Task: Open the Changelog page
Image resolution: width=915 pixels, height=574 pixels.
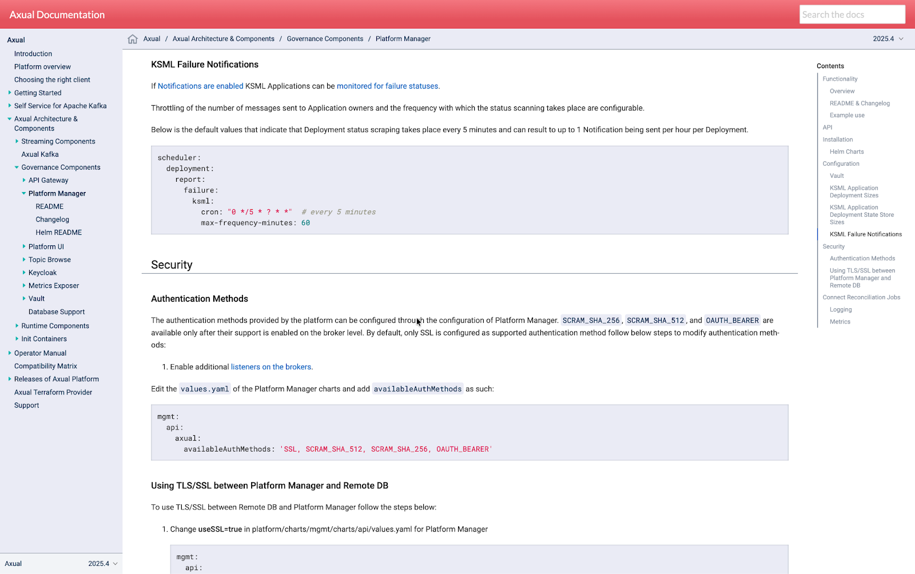Action: point(52,220)
